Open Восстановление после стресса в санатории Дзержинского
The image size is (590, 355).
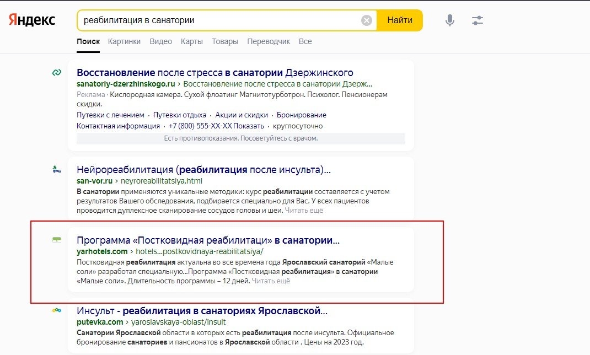click(215, 73)
